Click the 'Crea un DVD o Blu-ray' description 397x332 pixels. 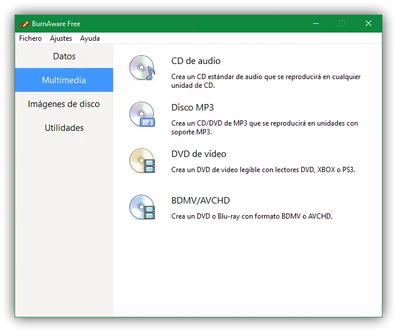click(x=252, y=216)
